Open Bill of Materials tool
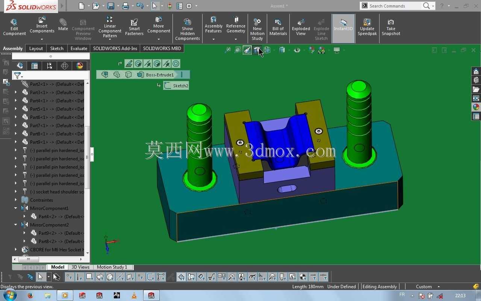The width and height of the screenshot is (481, 301). pos(278,27)
